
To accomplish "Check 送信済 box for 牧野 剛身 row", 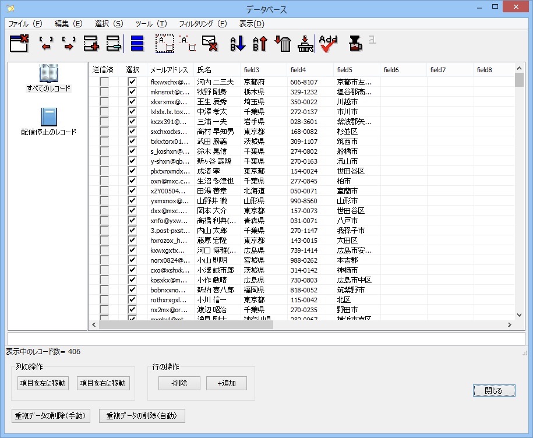I will tap(104, 92).
